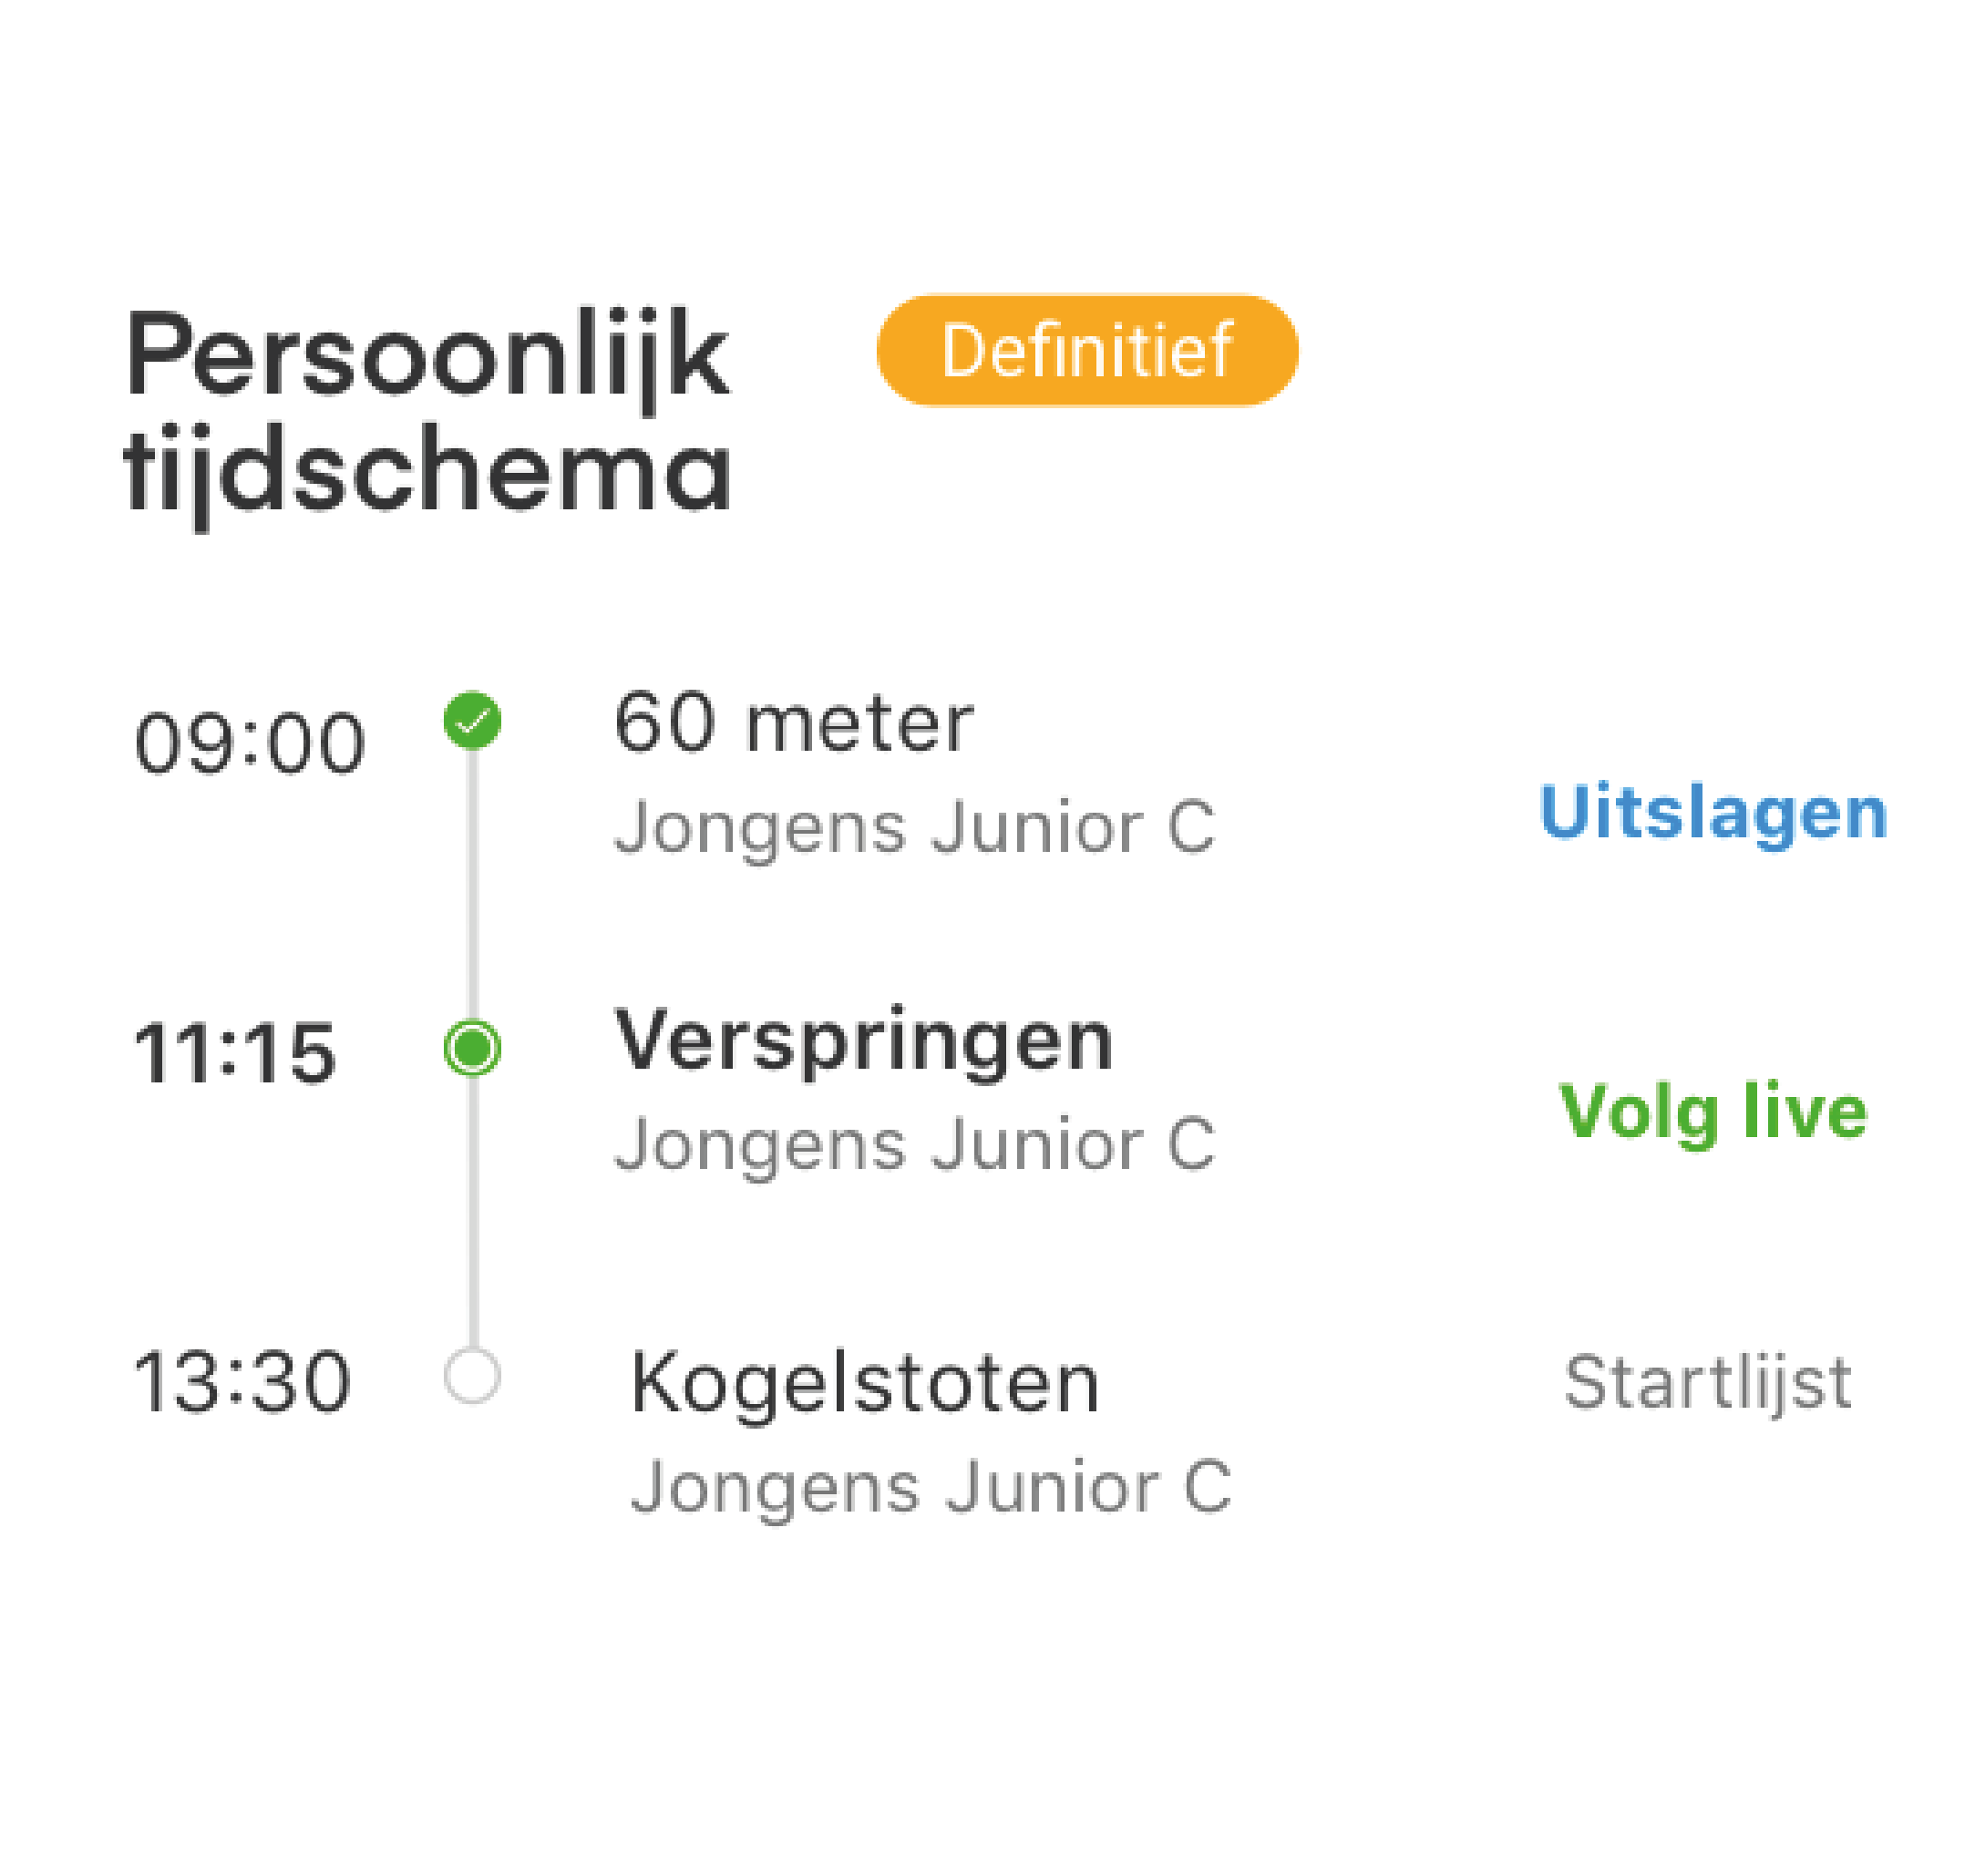Open Uitslagen for the 60 meter

point(1712,813)
